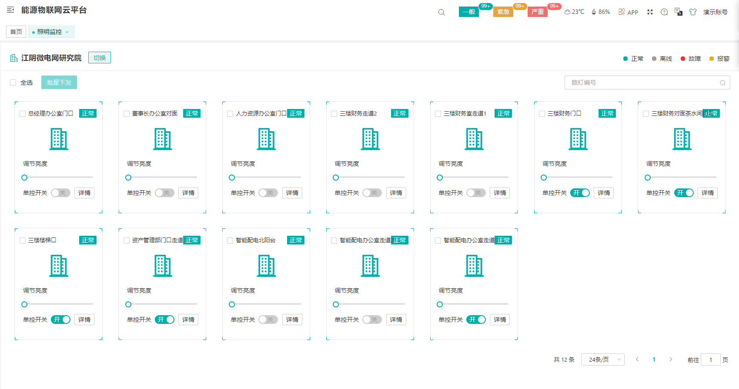Select the 照明监控 tab
The width and height of the screenshot is (739, 389).
point(49,32)
